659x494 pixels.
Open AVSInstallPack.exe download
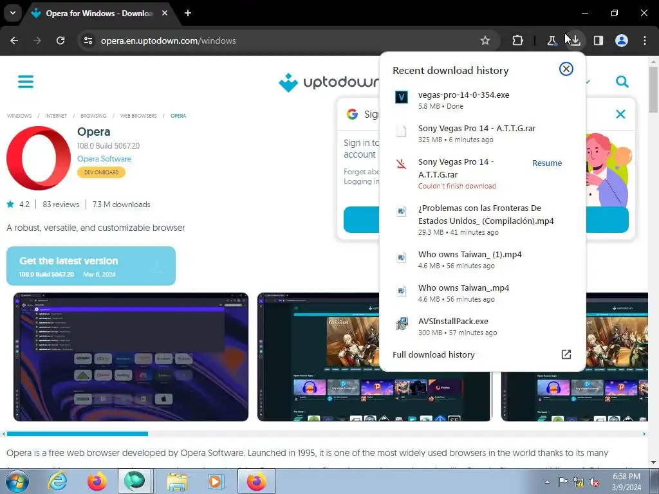[482, 326]
